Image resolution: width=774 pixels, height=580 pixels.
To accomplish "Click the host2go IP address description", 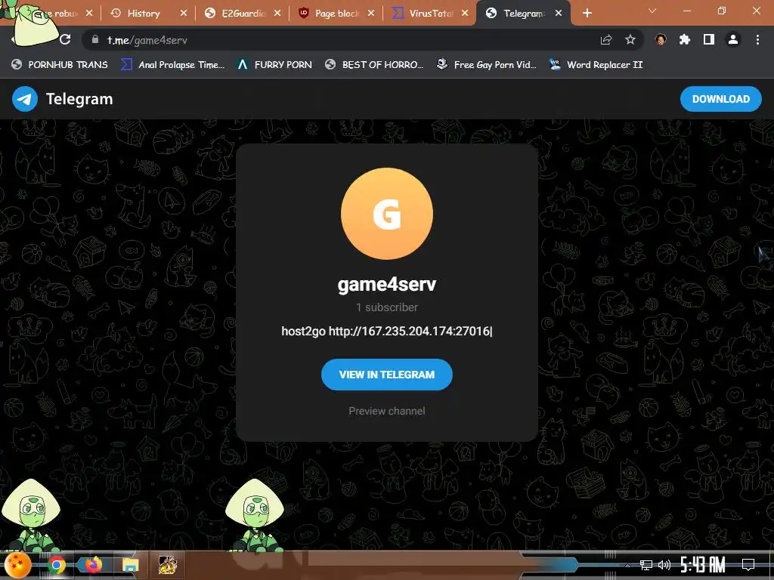I will [386, 331].
